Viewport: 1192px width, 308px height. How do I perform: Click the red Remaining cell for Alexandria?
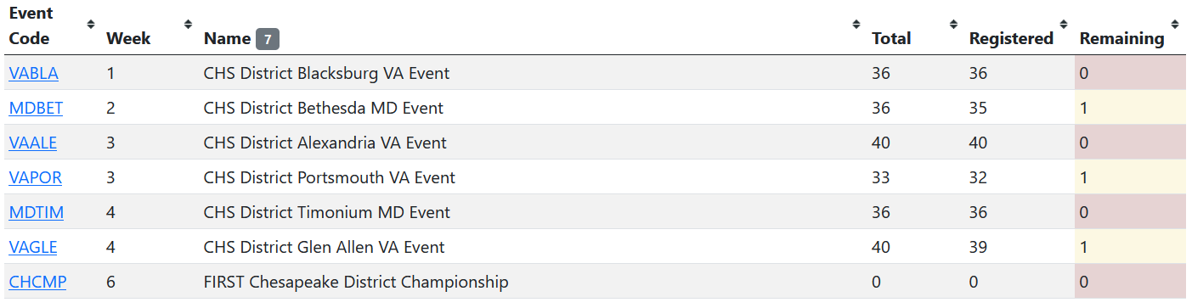pyautogui.click(x=1130, y=143)
